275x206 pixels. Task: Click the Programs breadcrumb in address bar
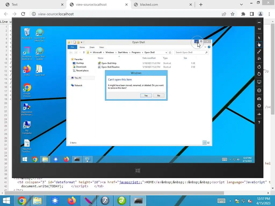pyautogui.click(x=136, y=52)
